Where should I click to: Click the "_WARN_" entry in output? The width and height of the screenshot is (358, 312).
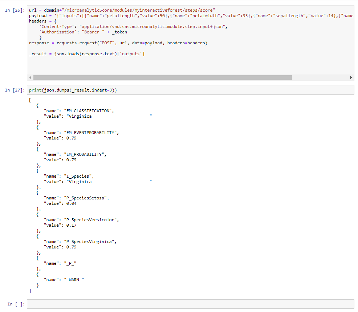click(74, 279)
